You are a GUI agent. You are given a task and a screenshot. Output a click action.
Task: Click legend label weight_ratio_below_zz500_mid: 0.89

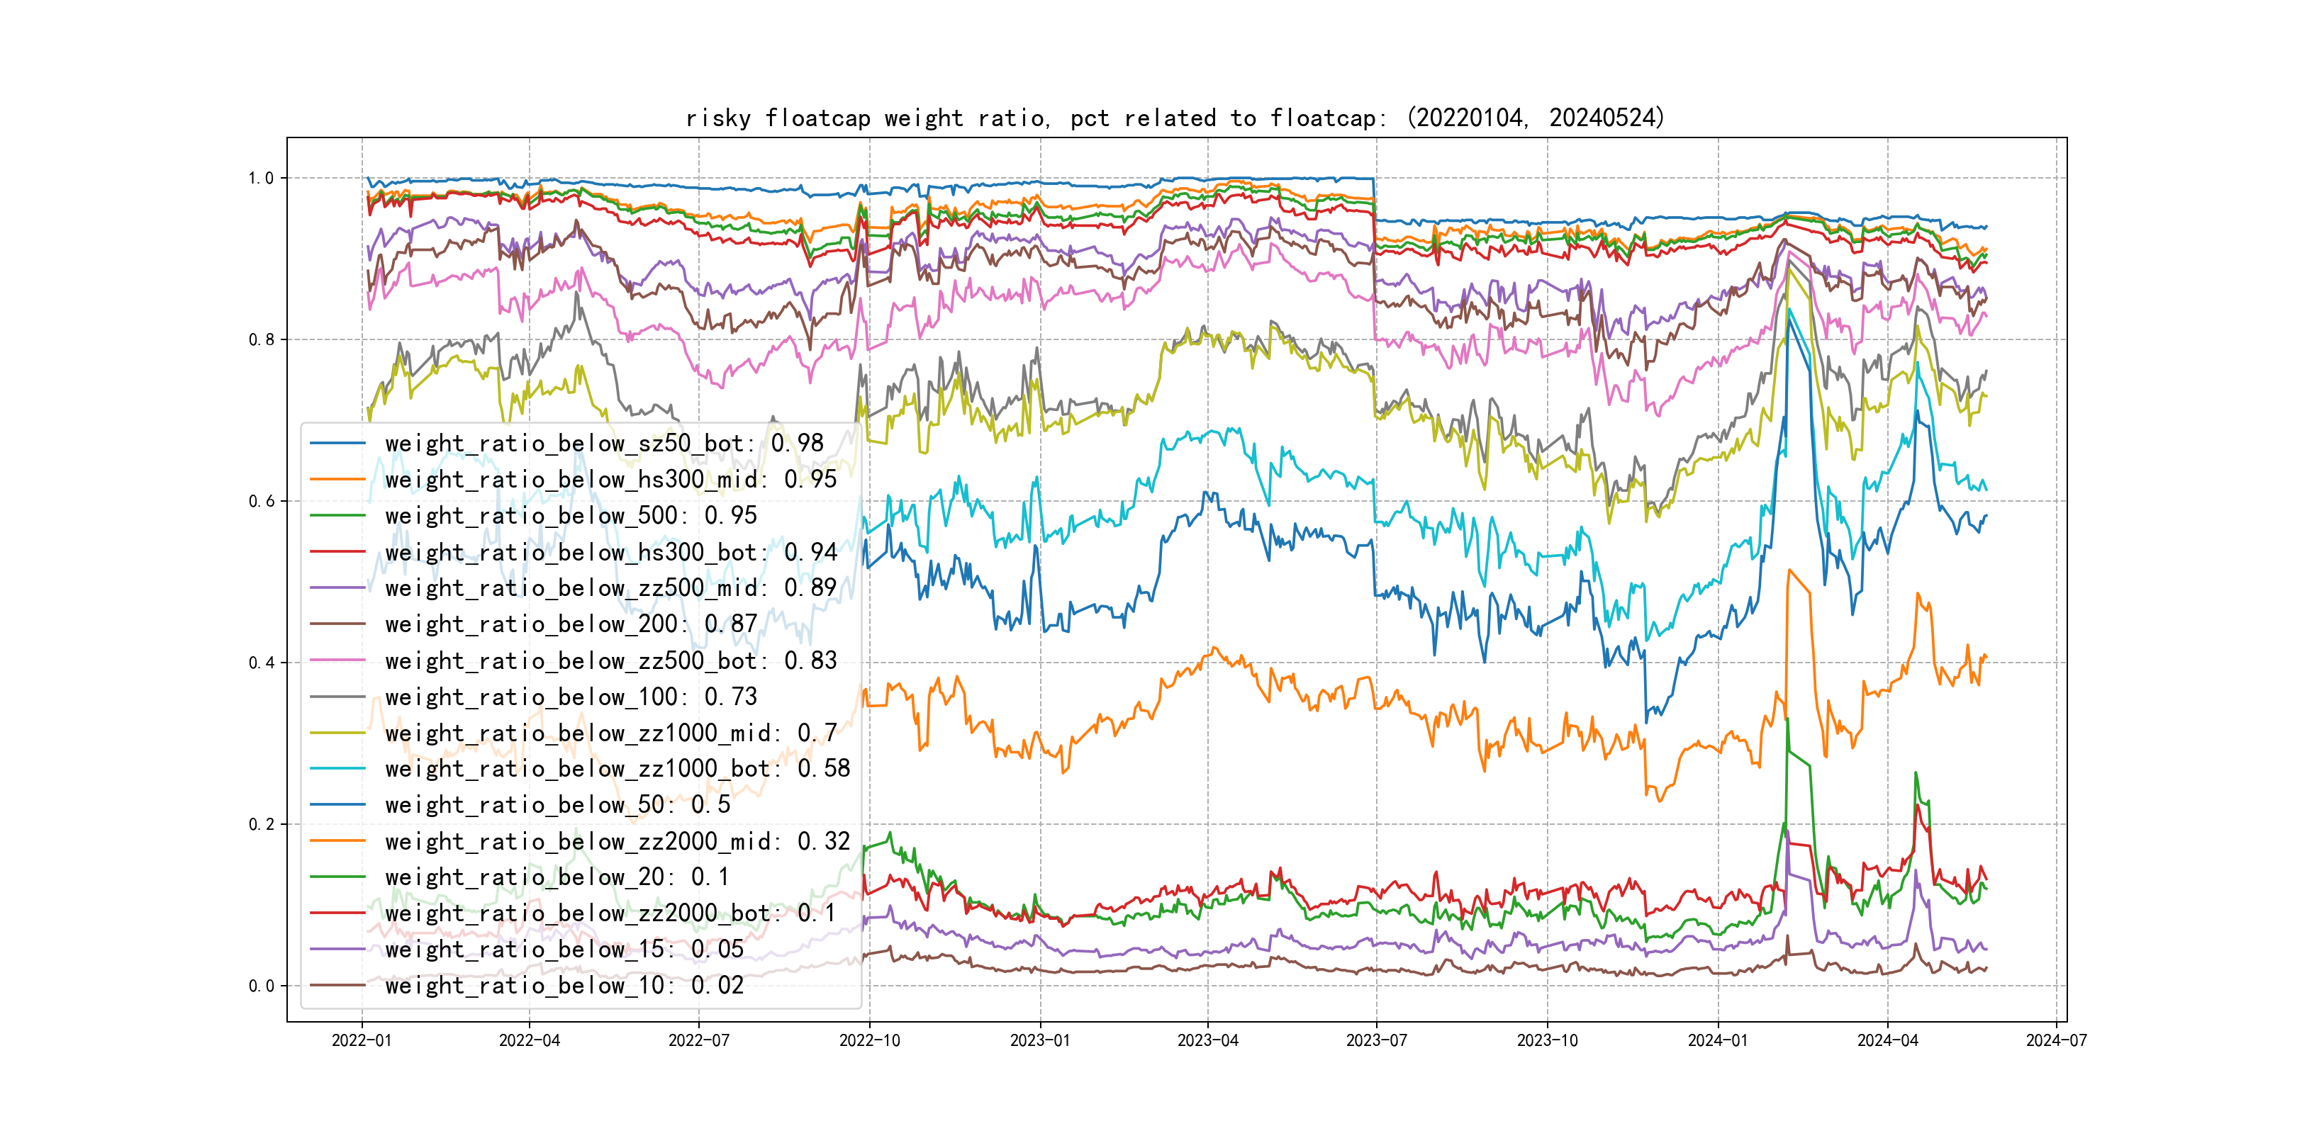(611, 588)
